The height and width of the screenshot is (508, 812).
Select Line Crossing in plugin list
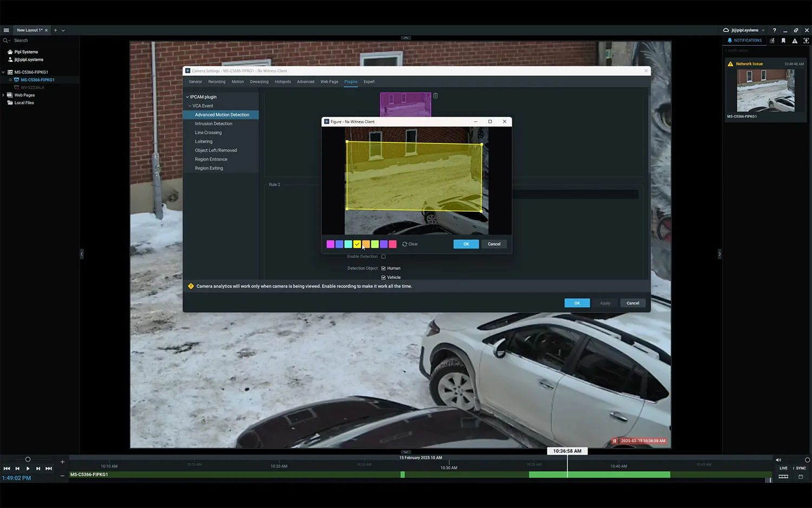(x=208, y=133)
